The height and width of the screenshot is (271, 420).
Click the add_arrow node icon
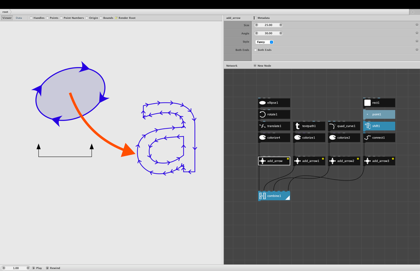[x=262, y=161]
